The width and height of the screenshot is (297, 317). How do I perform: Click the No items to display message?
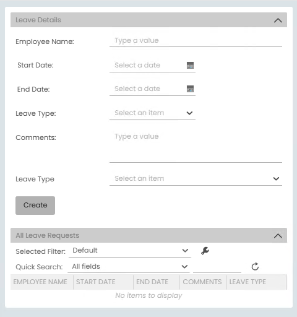(x=148, y=295)
